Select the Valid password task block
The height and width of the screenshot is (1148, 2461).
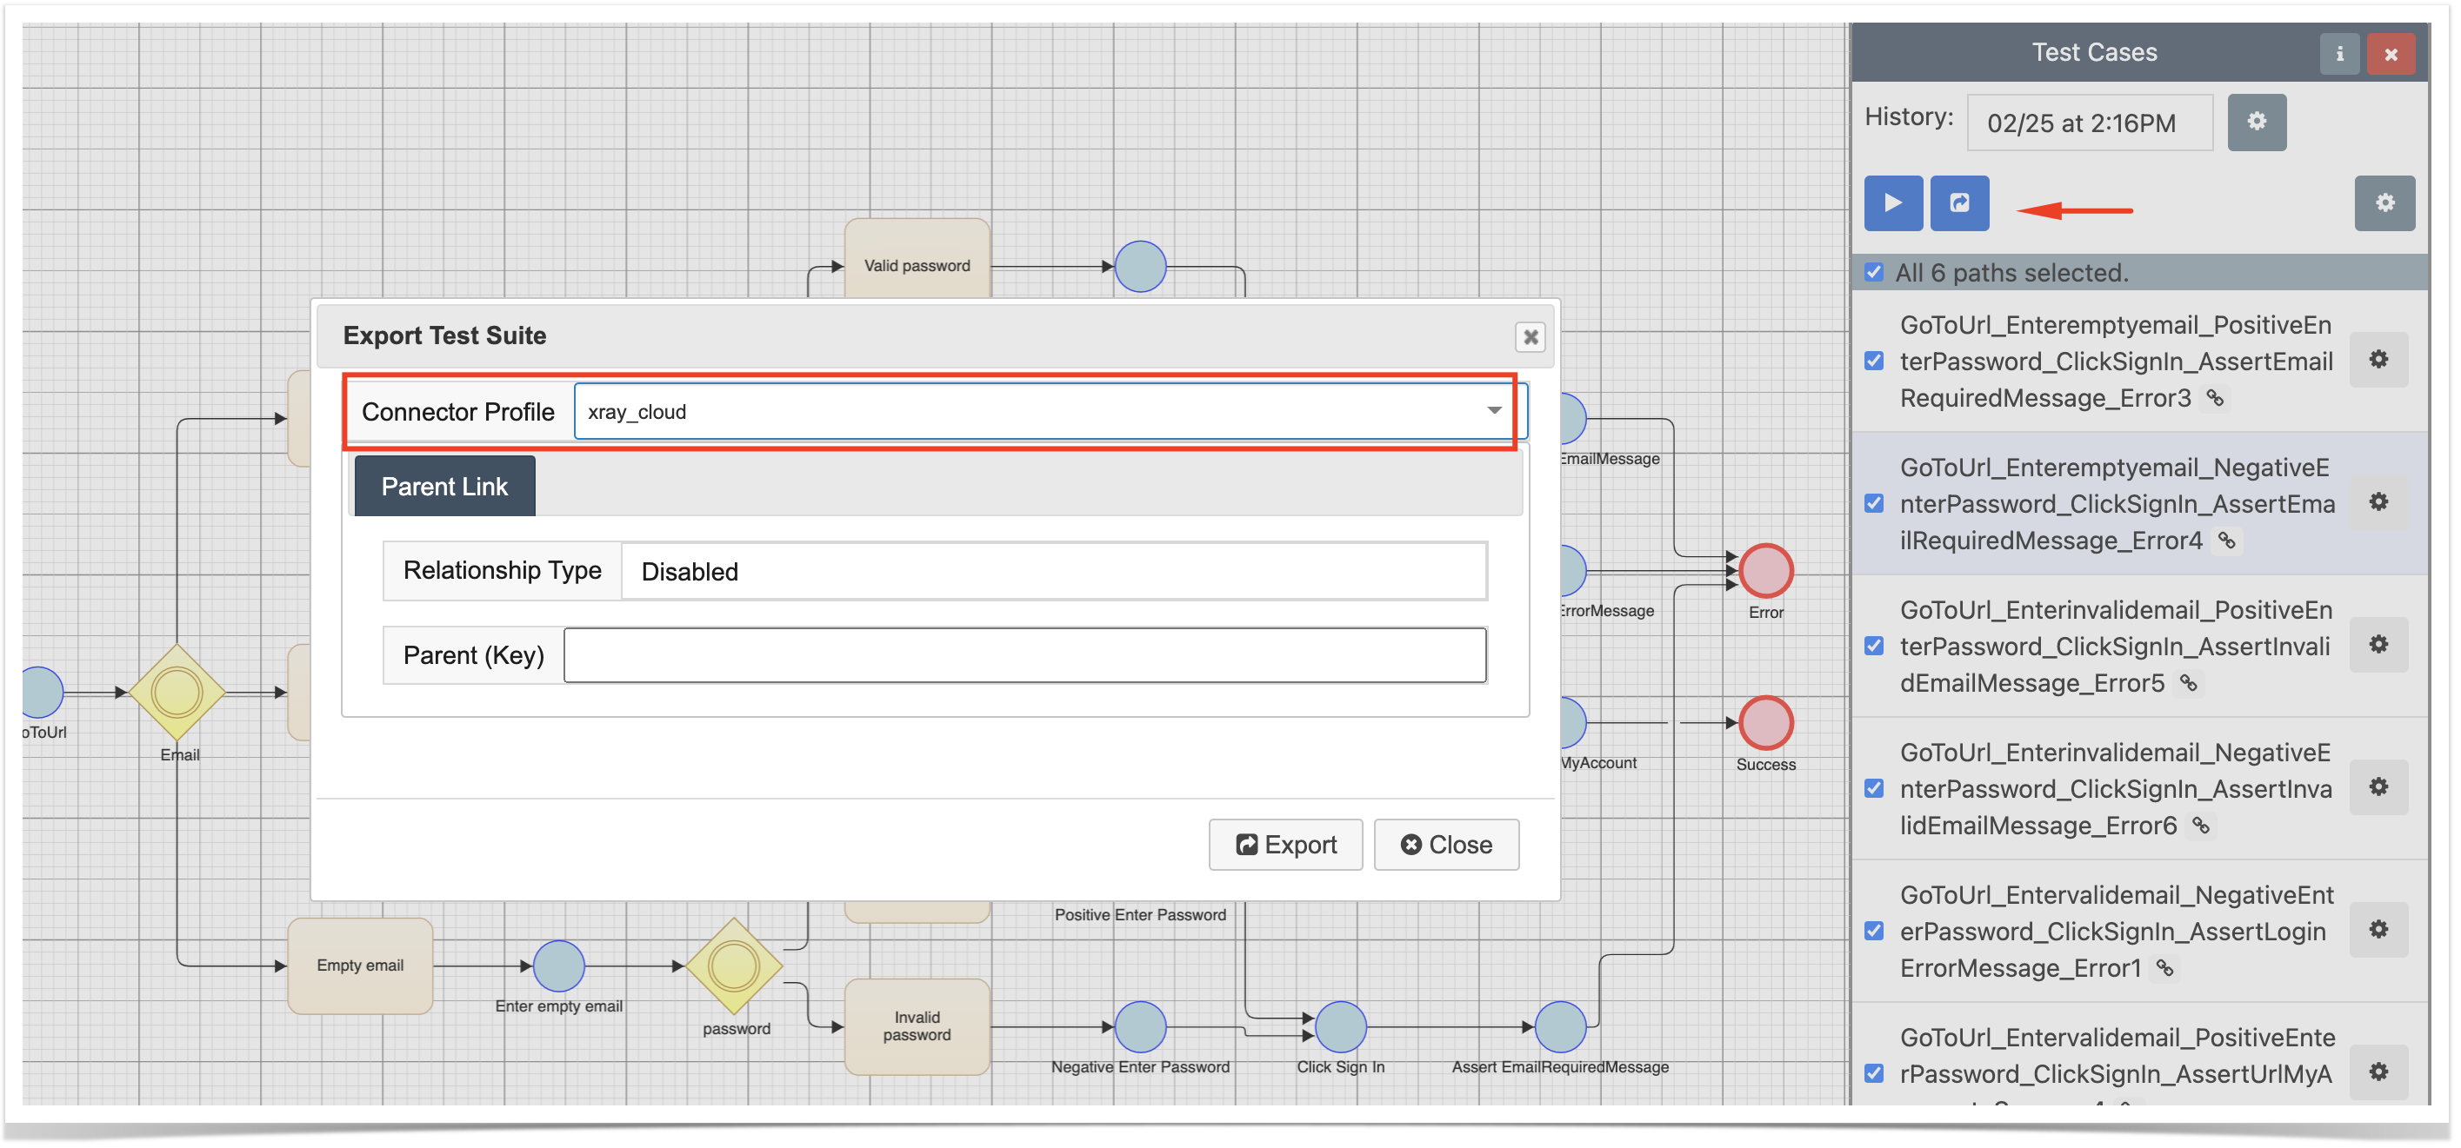(x=917, y=260)
